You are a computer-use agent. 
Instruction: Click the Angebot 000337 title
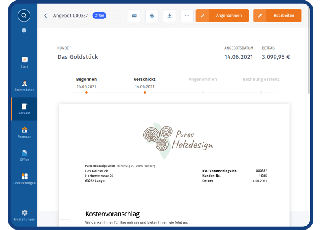pyautogui.click(x=71, y=16)
